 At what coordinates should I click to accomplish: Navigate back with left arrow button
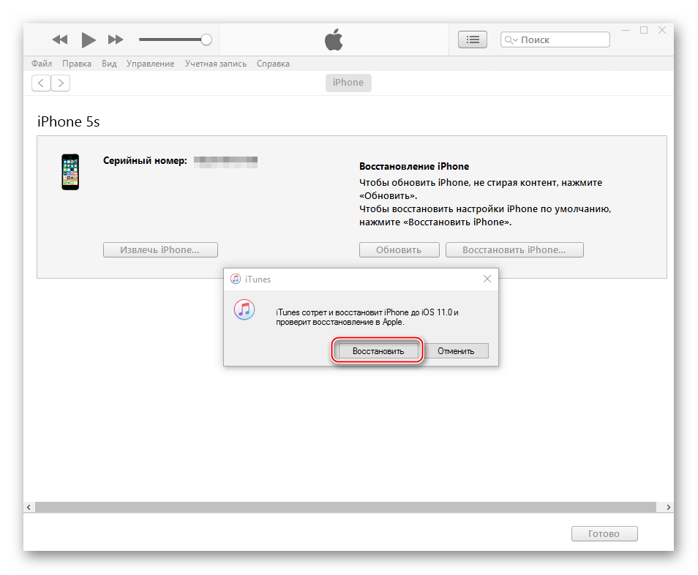41,83
